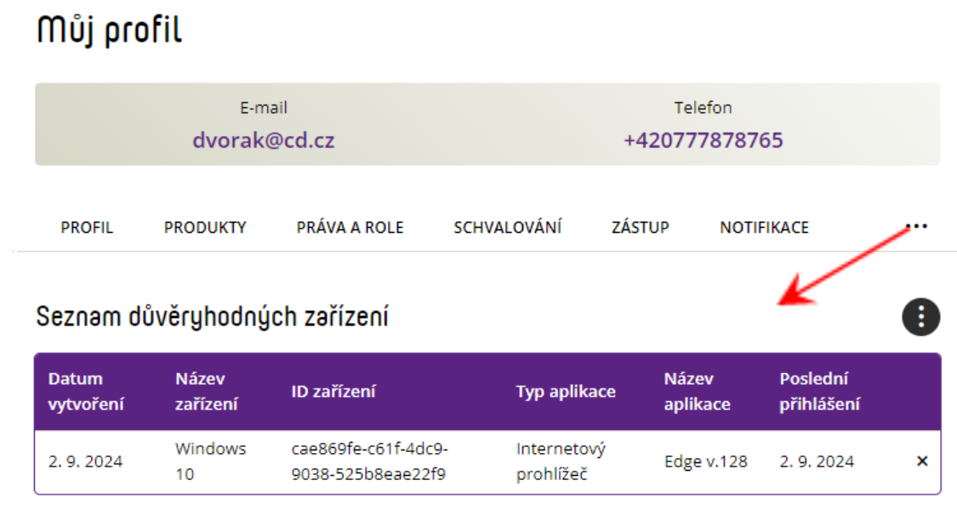Click the Poslední přihlášení column header
This screenshot has height=509, width=957.
point(820,392)
